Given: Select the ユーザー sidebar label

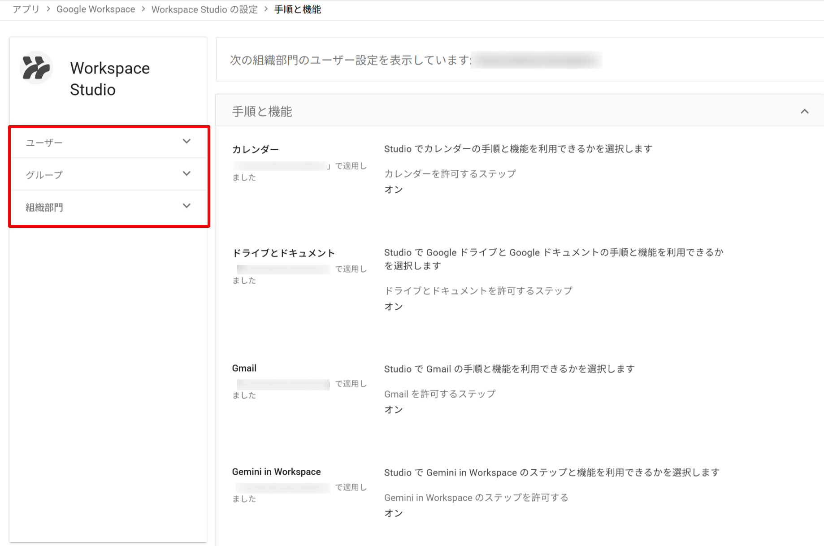Looking at the screenshot, I should click(x=44, y=143).
